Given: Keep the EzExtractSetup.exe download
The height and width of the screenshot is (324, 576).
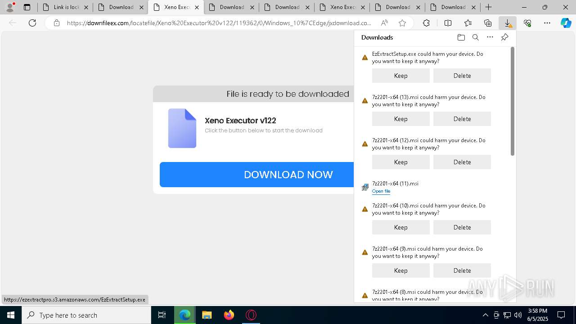Looking at the screenshot, I should tap(400, 76).
